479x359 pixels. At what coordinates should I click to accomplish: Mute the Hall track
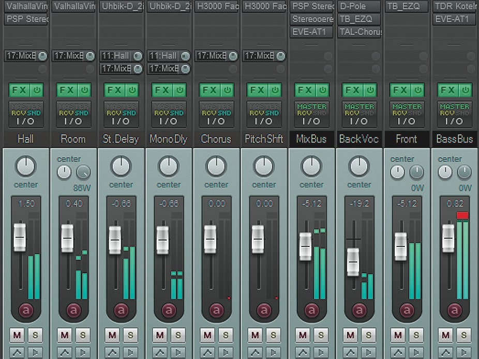coord(17,336)
